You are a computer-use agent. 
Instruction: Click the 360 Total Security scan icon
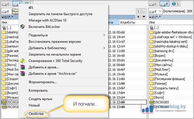pos(22,61)
